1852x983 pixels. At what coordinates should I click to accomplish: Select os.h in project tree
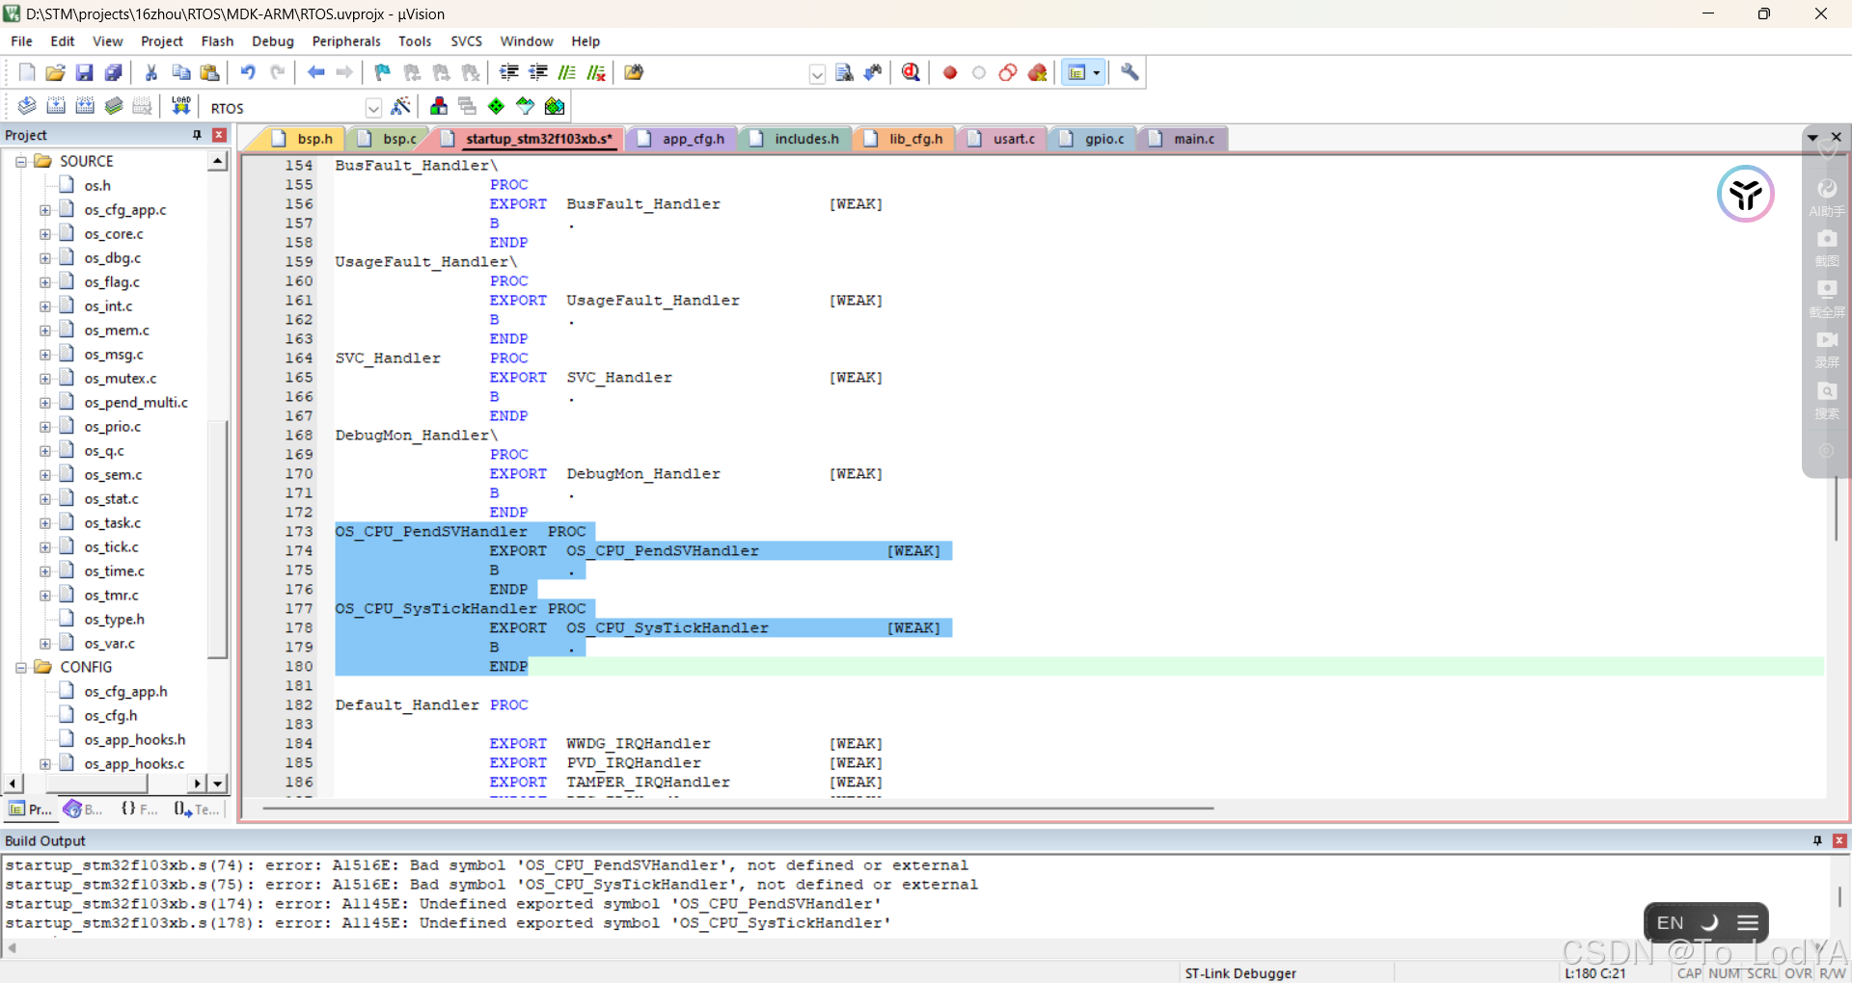[96, 186]
